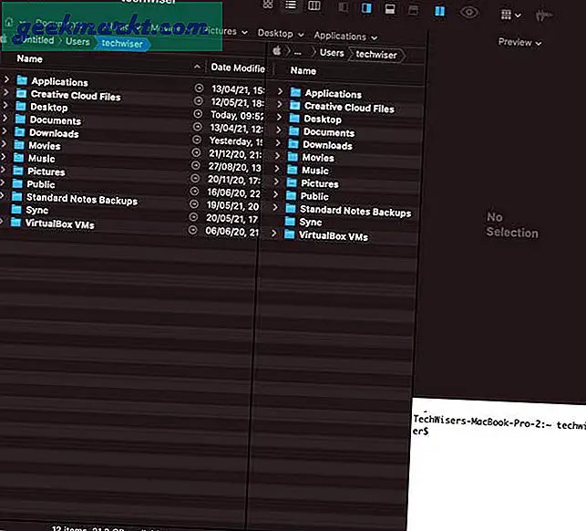This screenshot has width=586, height=531.
Task: Toggle the blue dual browser button
Action: (439, 11)
